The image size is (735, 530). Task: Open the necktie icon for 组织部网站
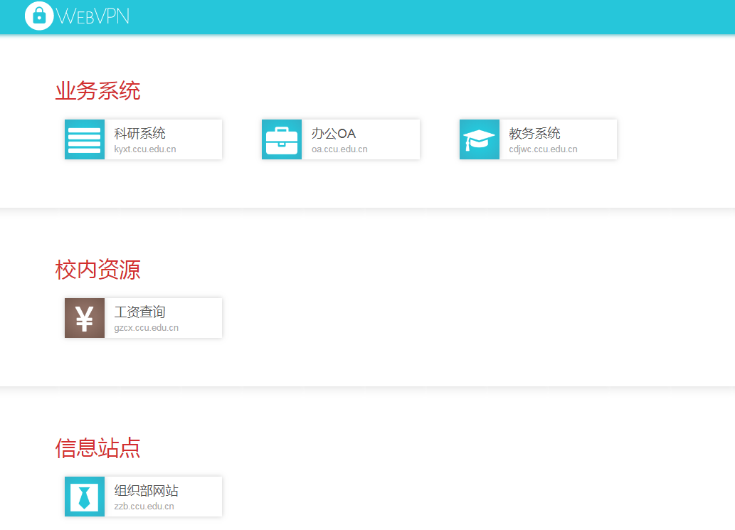point(84,497)
